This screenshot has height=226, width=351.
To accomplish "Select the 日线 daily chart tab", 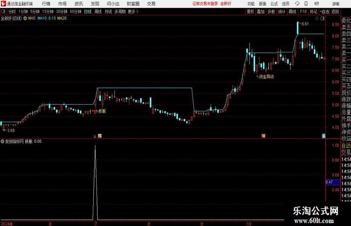I will [88, 12].
